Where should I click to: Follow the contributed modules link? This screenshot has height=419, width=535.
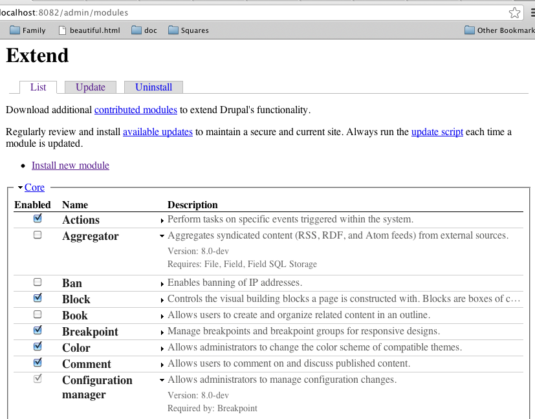pos(135,110)
